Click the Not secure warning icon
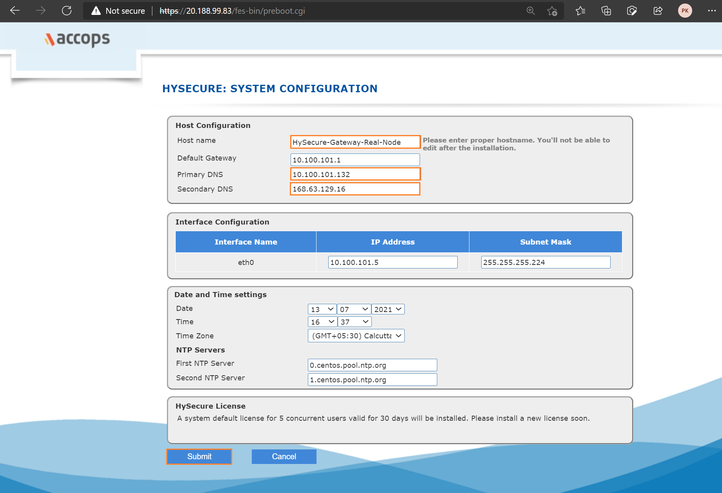 (96, 11)
